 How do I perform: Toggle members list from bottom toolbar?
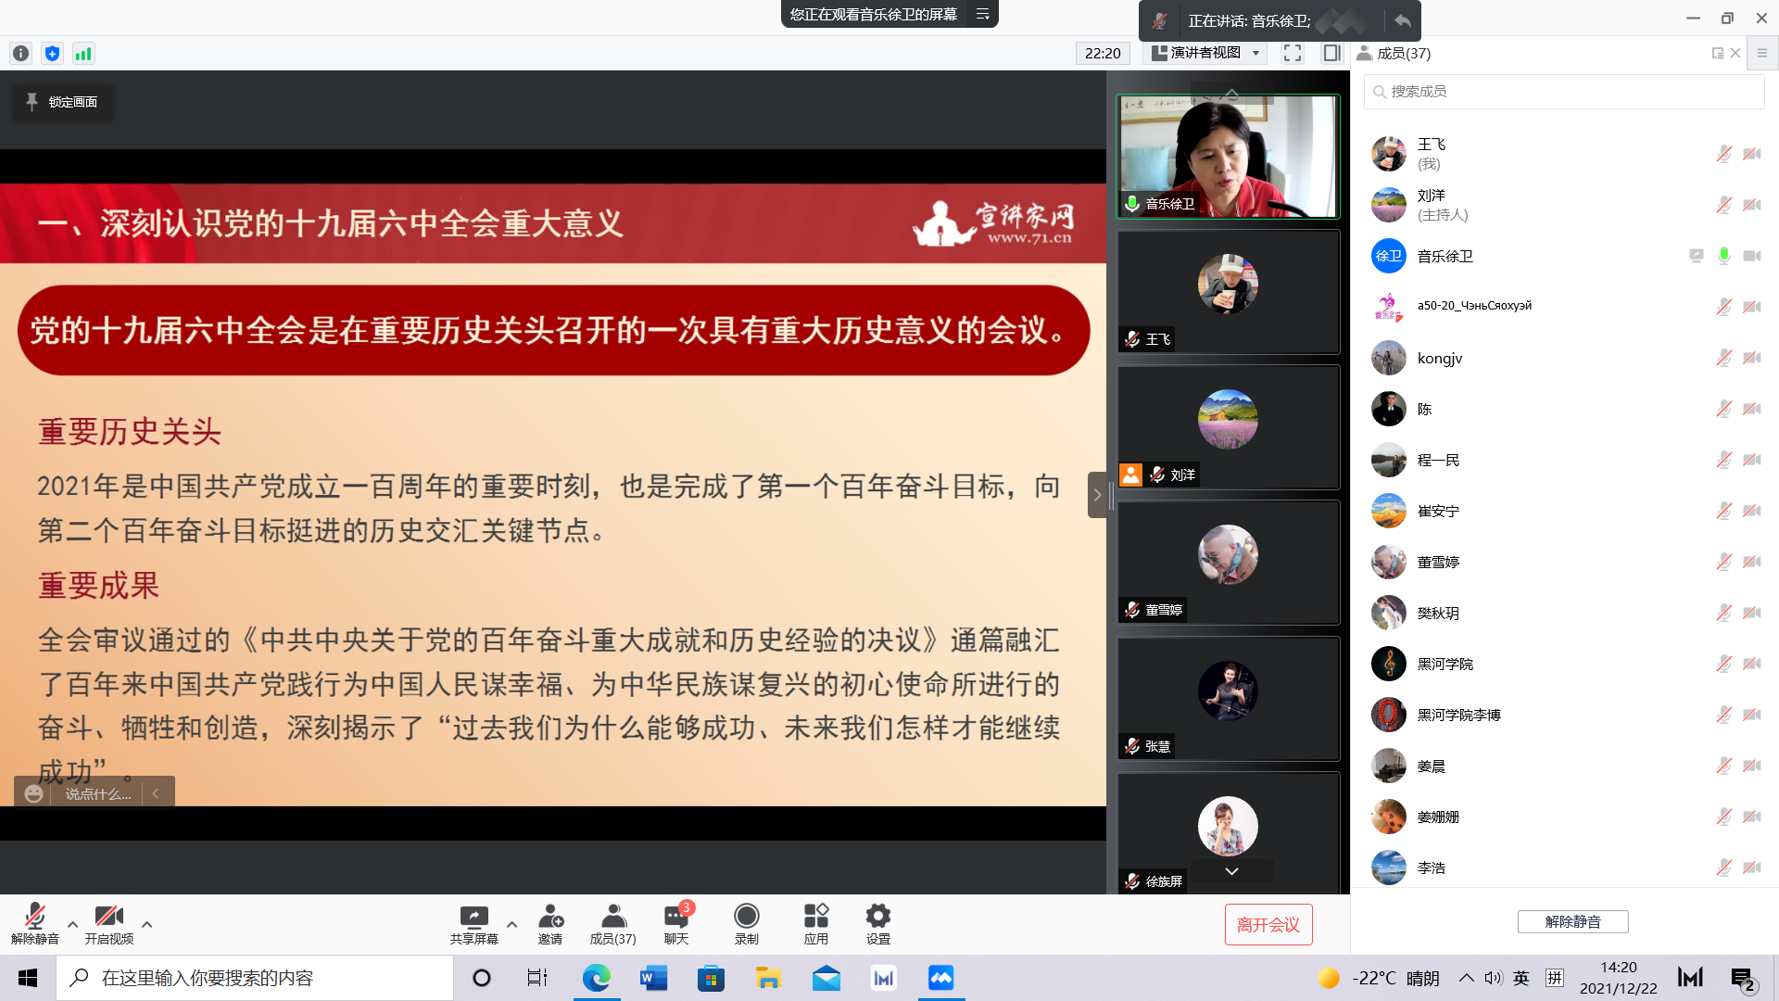[x=613, y=924]
